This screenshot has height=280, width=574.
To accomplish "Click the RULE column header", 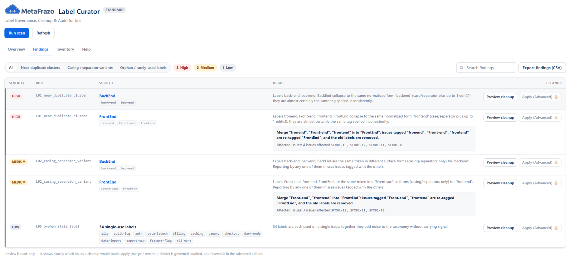I will (x=40, y=83).
